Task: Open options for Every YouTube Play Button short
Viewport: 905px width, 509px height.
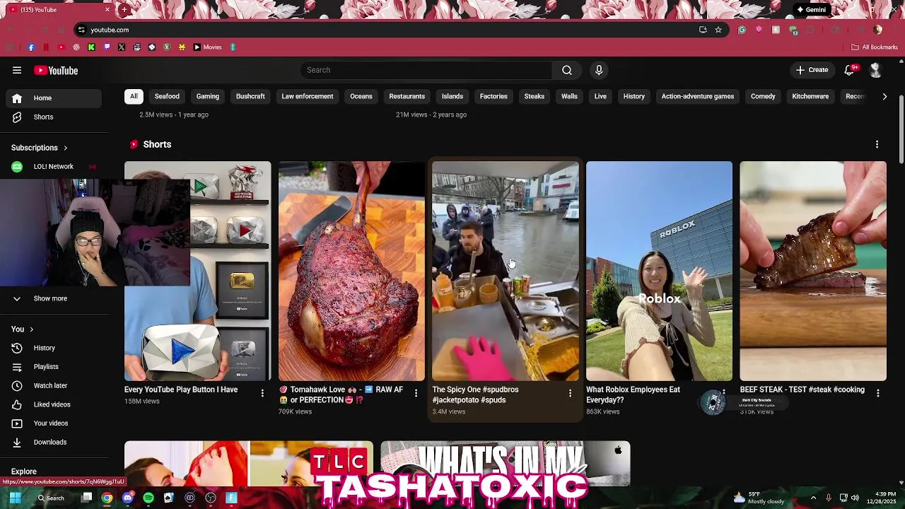Action: [262, 393]
